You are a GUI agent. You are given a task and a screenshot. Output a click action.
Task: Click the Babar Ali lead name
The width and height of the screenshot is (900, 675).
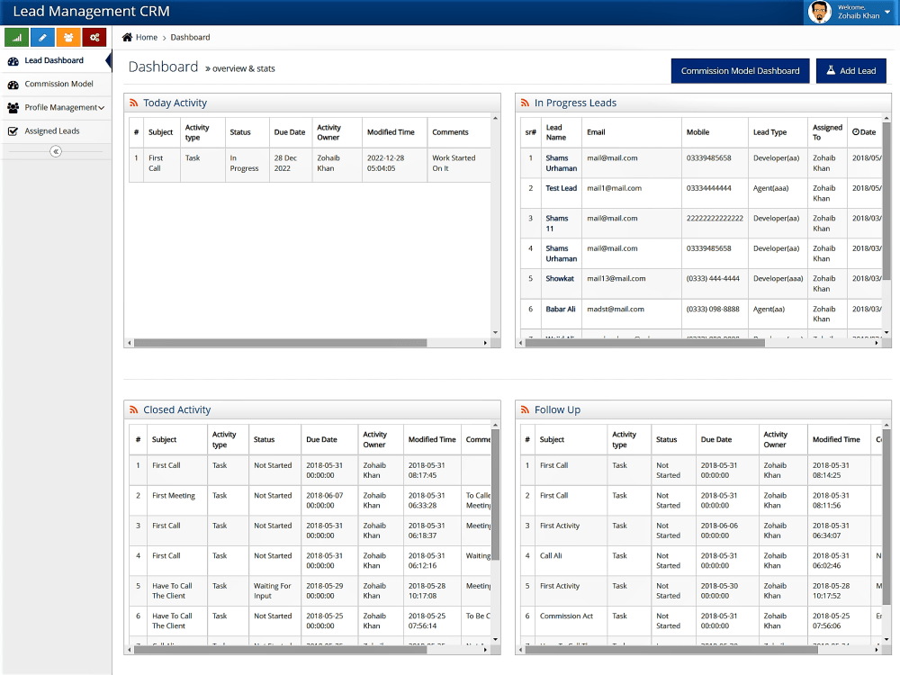click(x=560, y=309)
